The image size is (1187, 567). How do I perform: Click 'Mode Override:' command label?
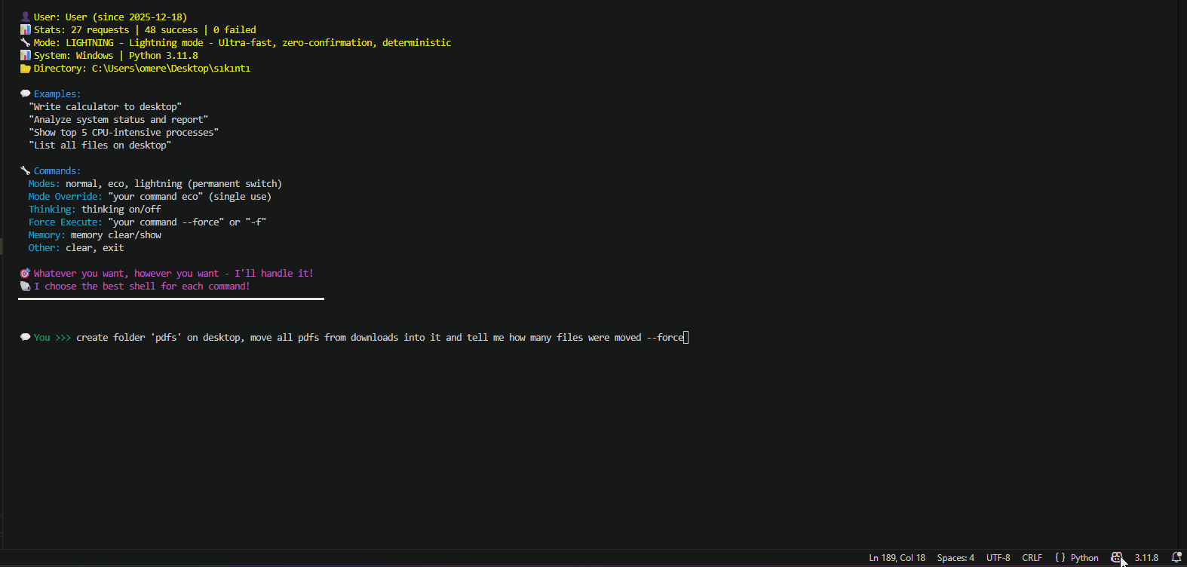pyautogui.click(x=66, y=197)
